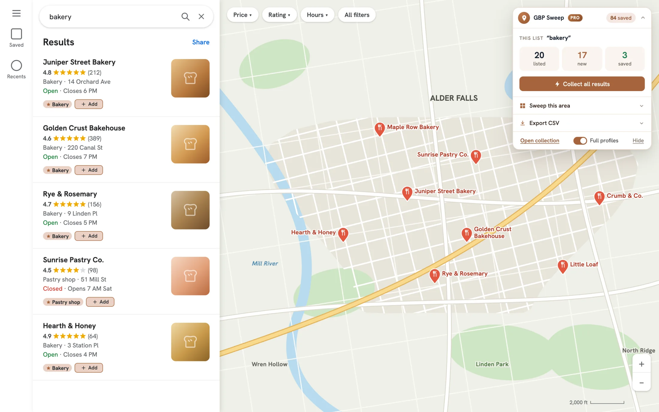Image resolution: width=659 pixels, height=412 pixels.
Task: Click the GBP Sweep logo icon
Action: 524,18
